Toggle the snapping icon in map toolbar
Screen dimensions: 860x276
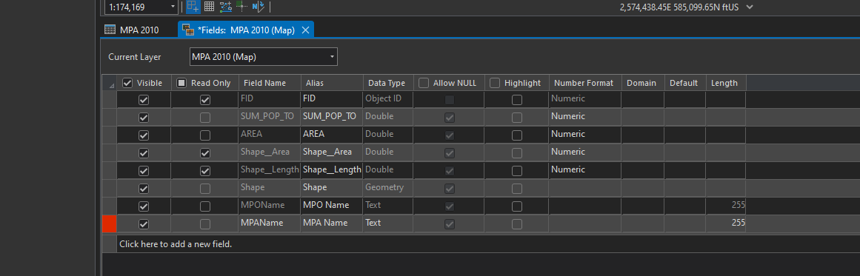(x=193, y=7)
